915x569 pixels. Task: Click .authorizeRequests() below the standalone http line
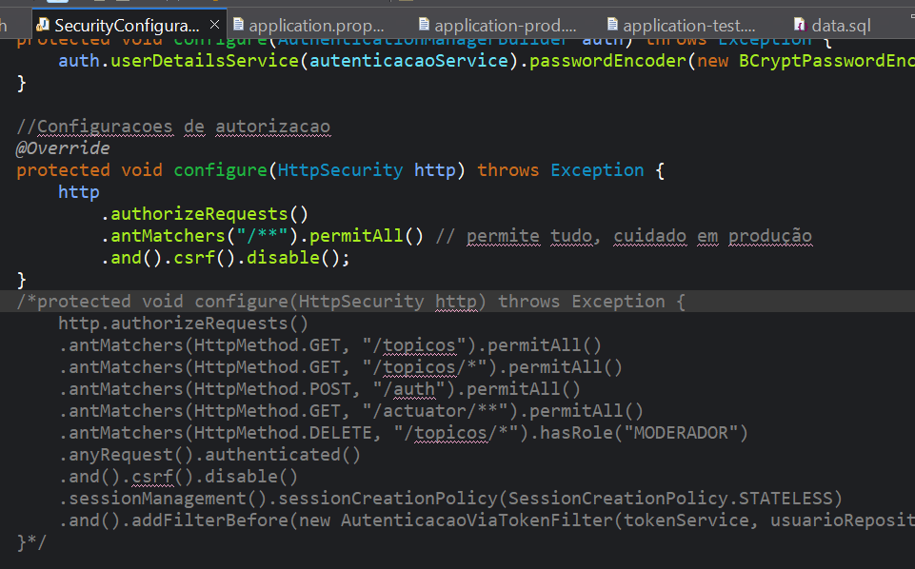(x=205, y=214)
